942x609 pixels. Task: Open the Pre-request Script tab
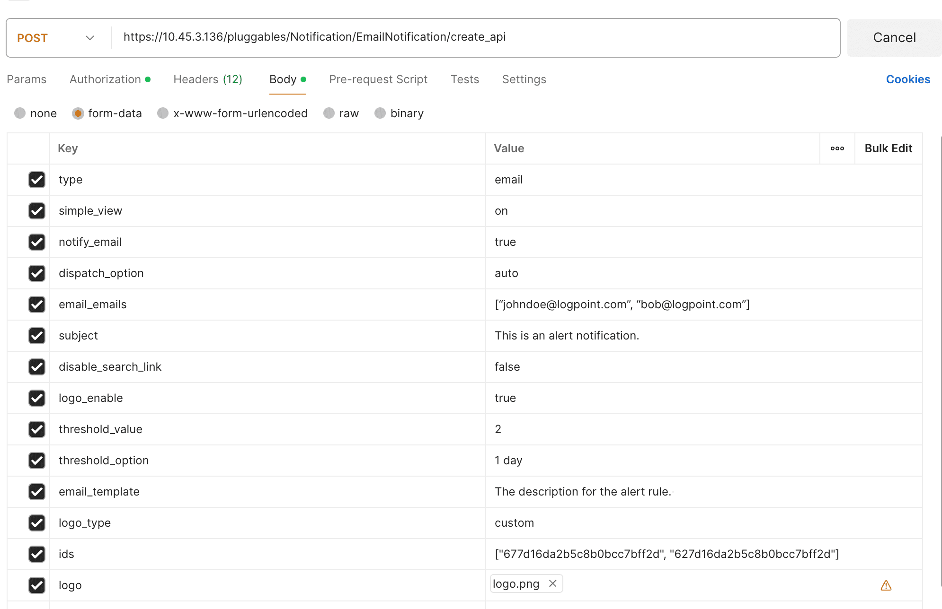pyautogui.click(x=378, y=79)
